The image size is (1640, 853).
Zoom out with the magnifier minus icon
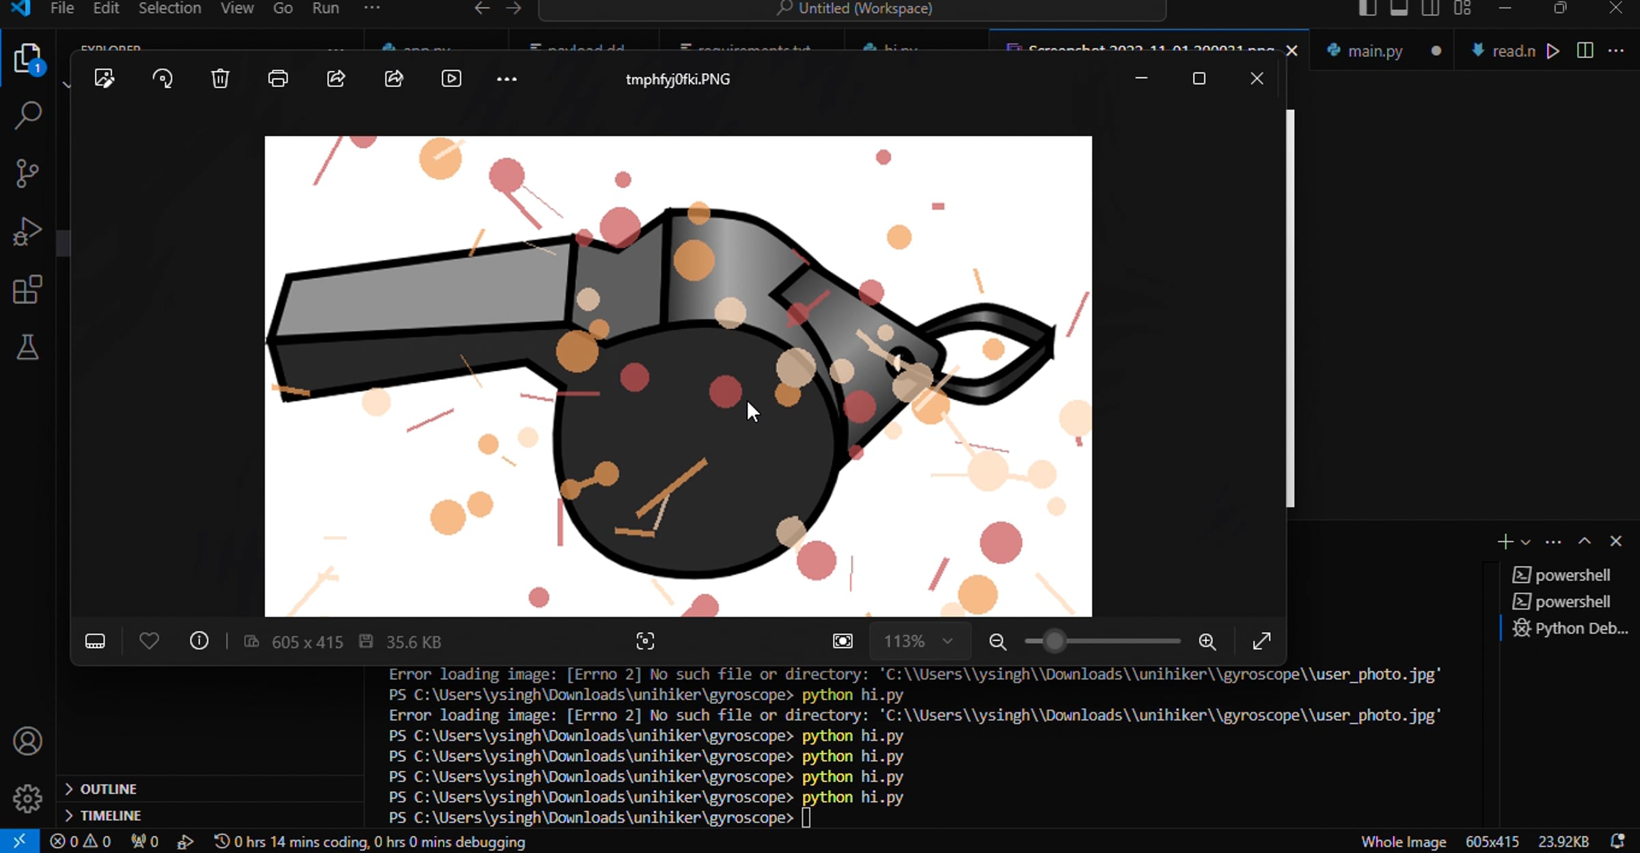998,641
